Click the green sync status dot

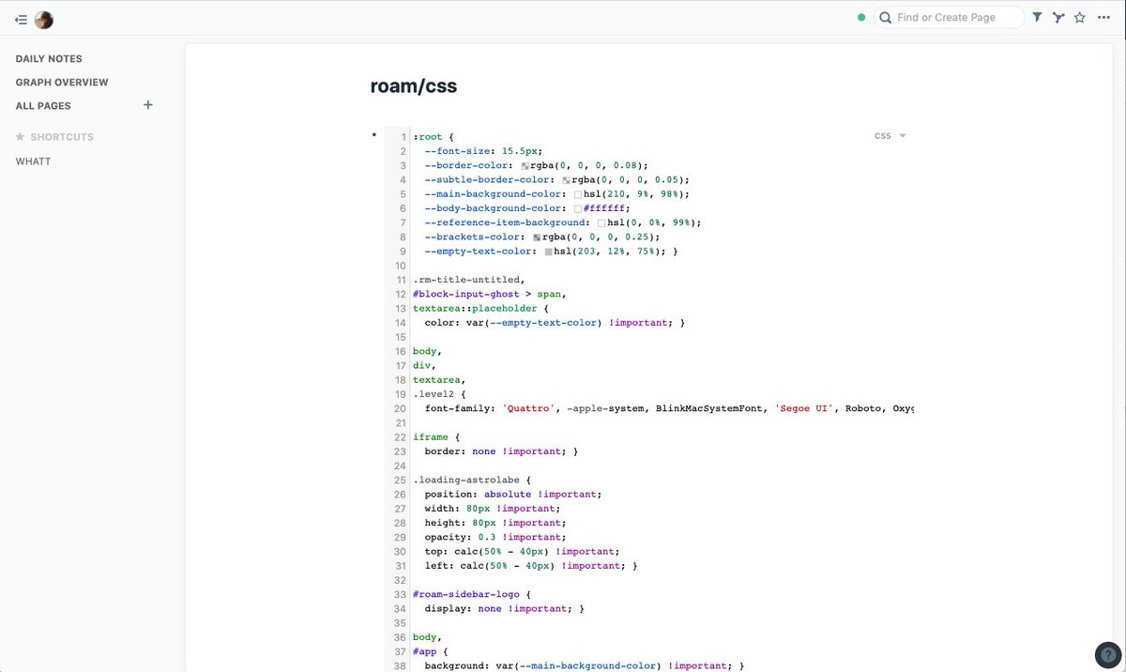pyautogui.click(x=861, y=17)
